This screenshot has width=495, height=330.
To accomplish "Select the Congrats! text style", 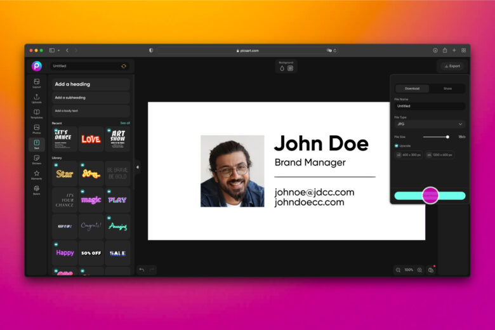I will tap(91, 227).
